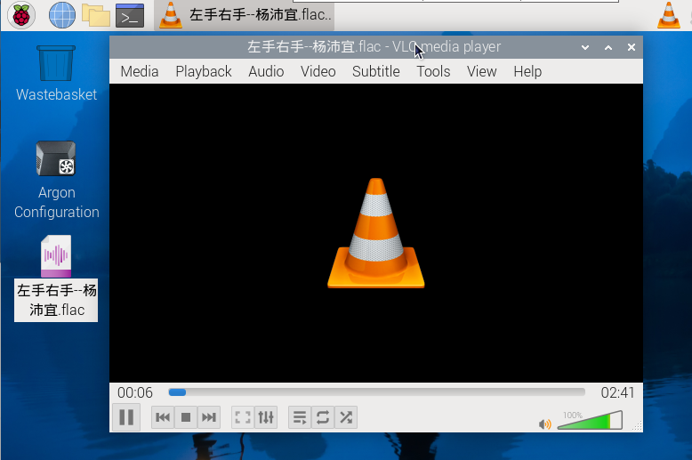The width and height of the screenshot is (692, 460).
Task: Click the VLC system tray cone icon
Action: [669, 15]
